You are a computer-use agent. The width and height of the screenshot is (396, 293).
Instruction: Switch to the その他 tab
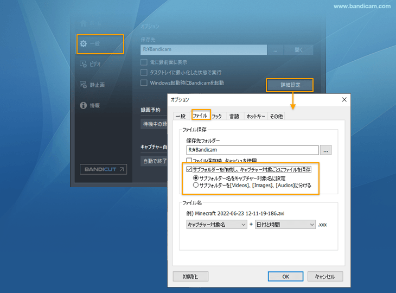276,116
